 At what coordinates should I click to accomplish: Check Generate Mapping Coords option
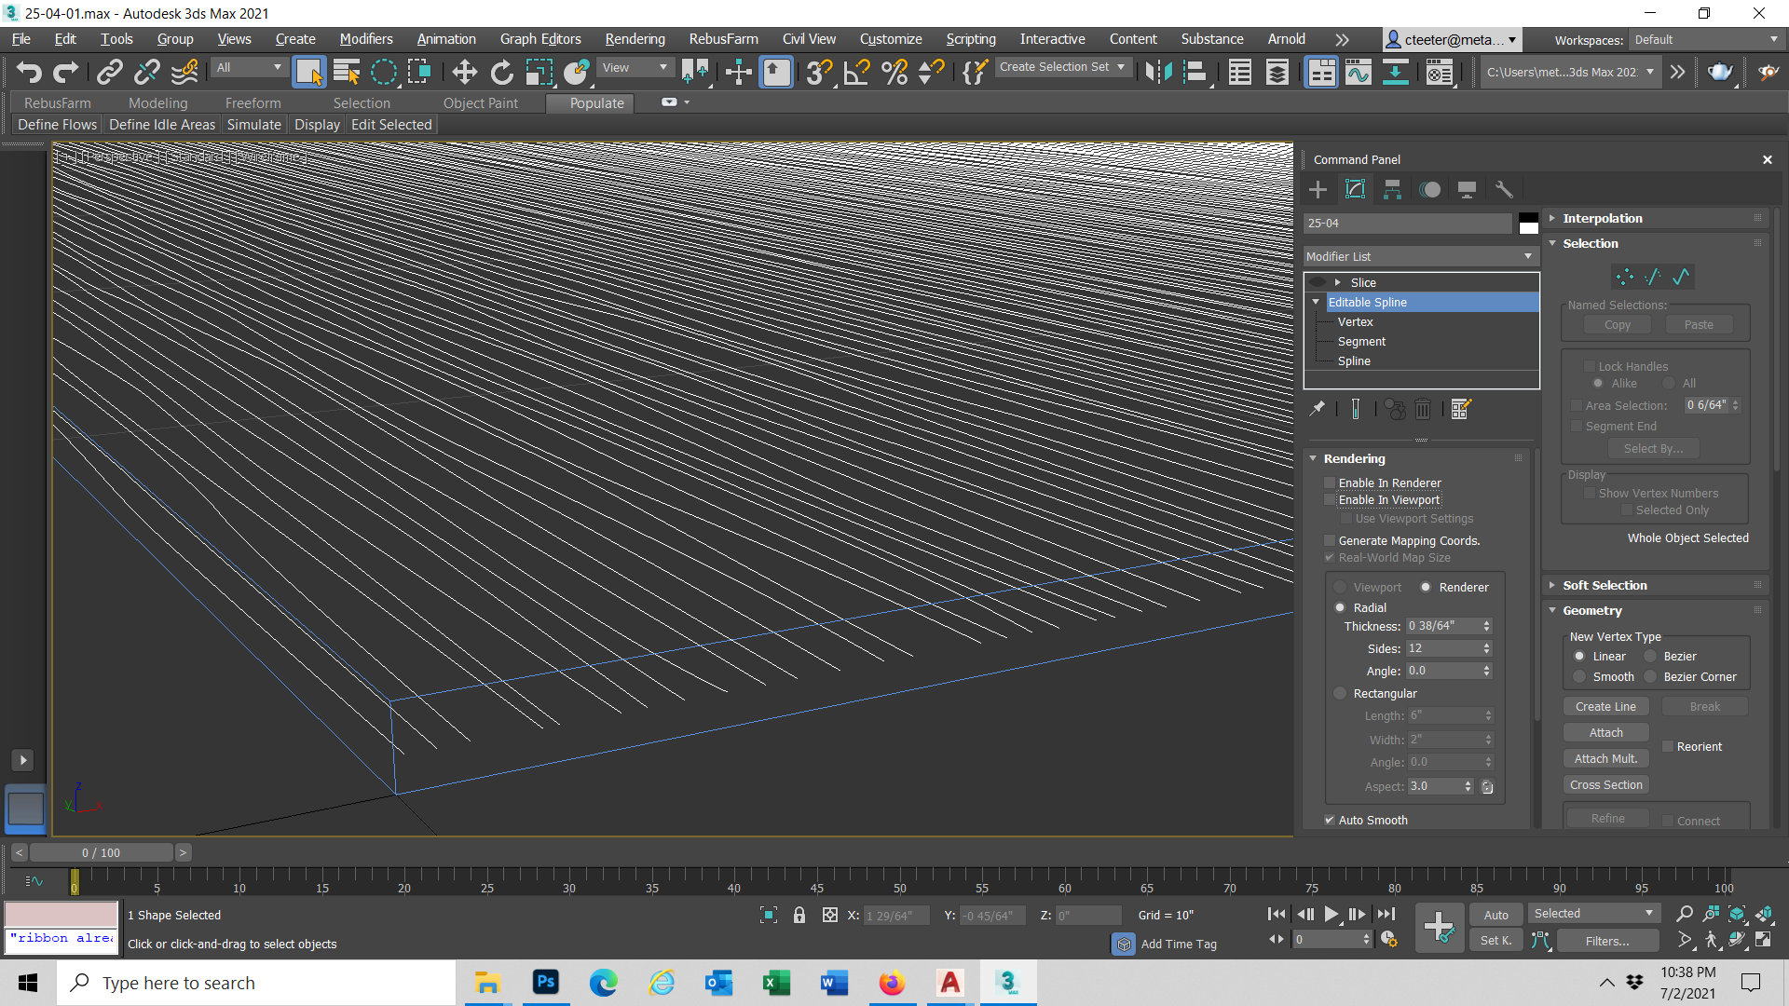tap(1331, 540)
